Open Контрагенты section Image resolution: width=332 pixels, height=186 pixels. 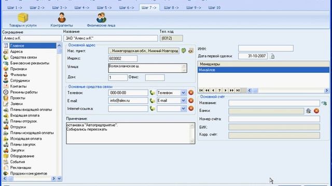(62, 20)
